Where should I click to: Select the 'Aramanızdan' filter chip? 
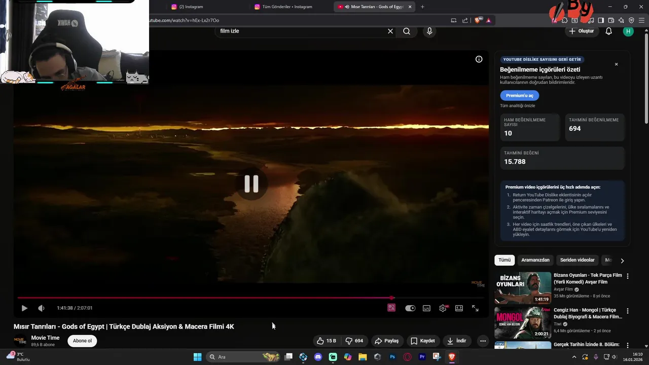coord(535,260)
